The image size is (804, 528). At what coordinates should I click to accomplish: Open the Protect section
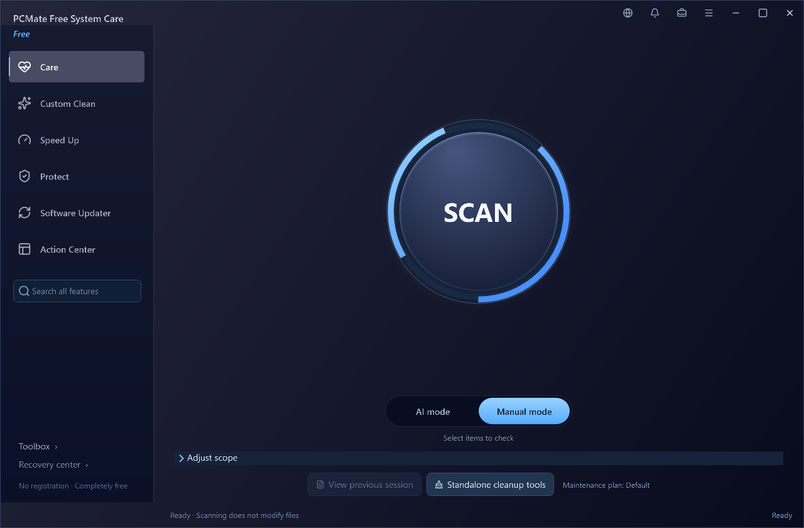pyautogui.click(x=77, y=177)
